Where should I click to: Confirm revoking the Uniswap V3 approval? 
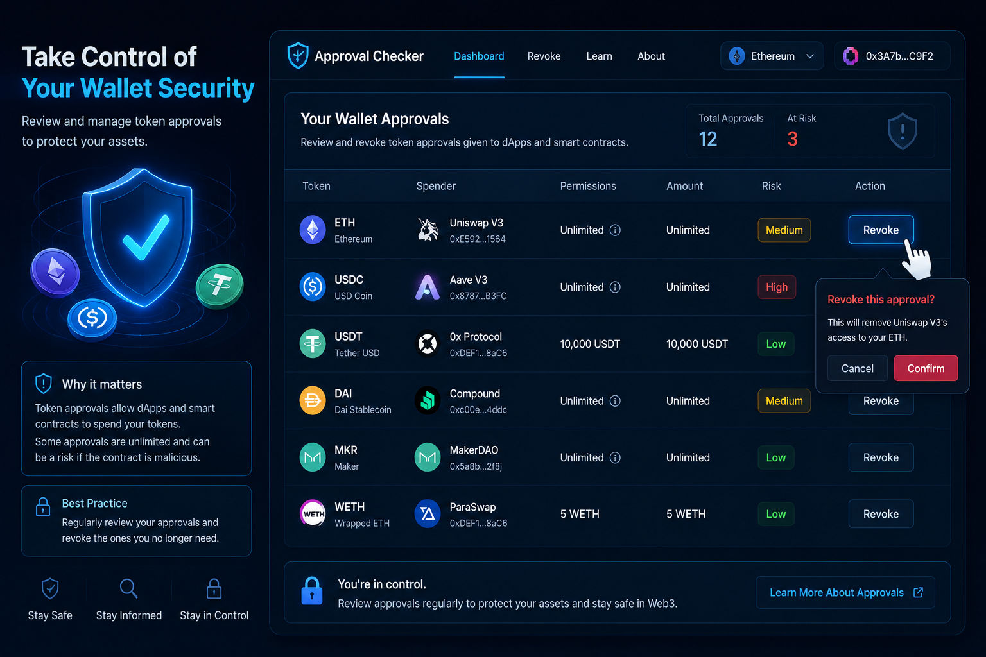click(x=926, y=368)
